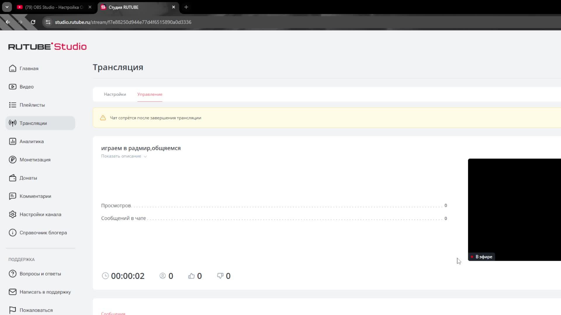Screen dimensions: 561x315
Task: Click the Справочник блогера info icon
Action: (x=12, y=232)
